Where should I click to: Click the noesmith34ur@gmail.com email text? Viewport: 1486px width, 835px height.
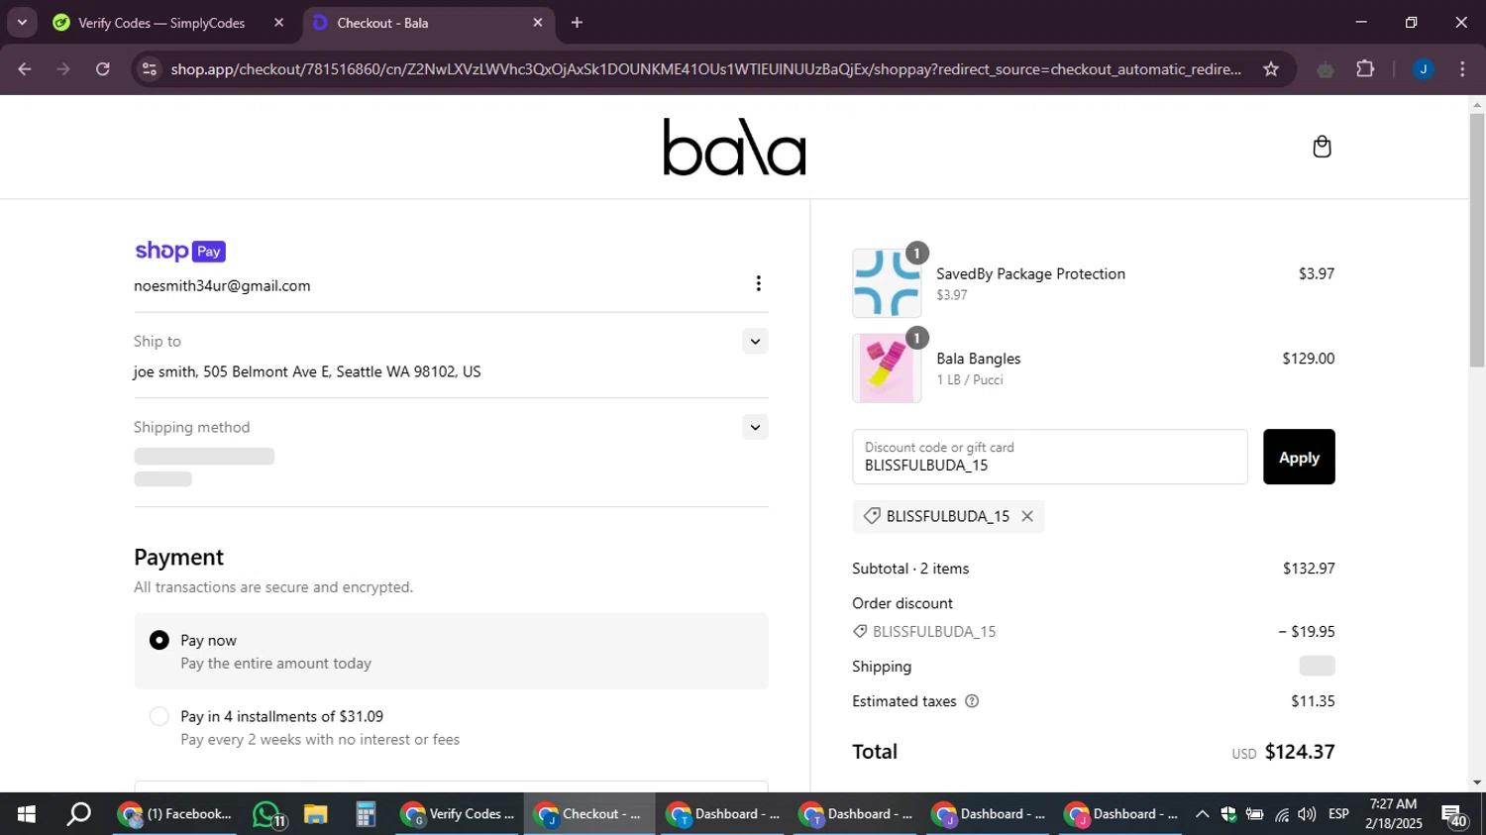[222, 286]
